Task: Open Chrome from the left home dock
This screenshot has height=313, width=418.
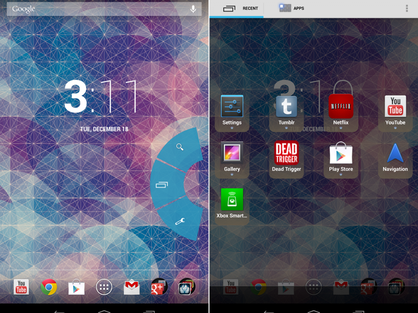Action: (49, 287)
